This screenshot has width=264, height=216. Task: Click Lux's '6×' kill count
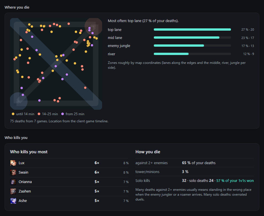(x=97, y=163)
